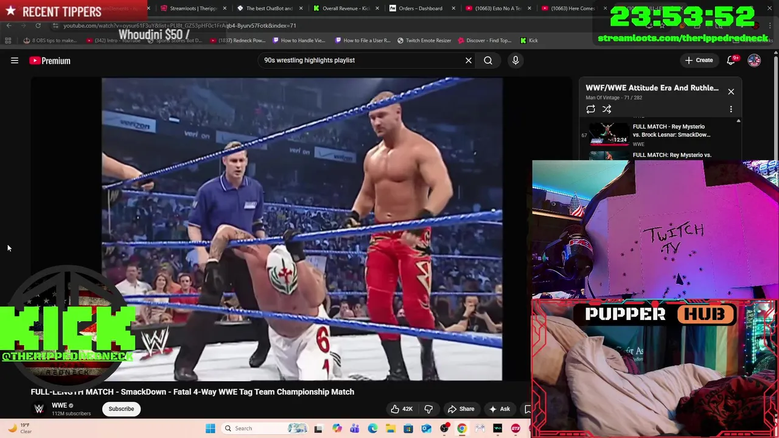Click the taskbar Search box
This screenshot has width=779, height=438.
tap(265, 428)
